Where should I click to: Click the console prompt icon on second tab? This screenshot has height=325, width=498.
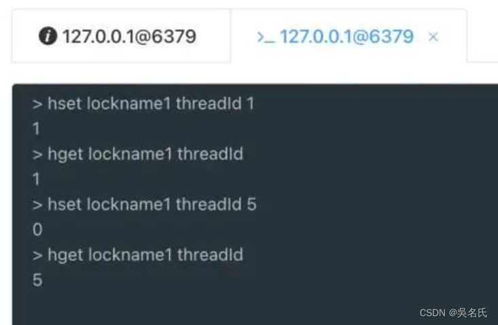266,37
